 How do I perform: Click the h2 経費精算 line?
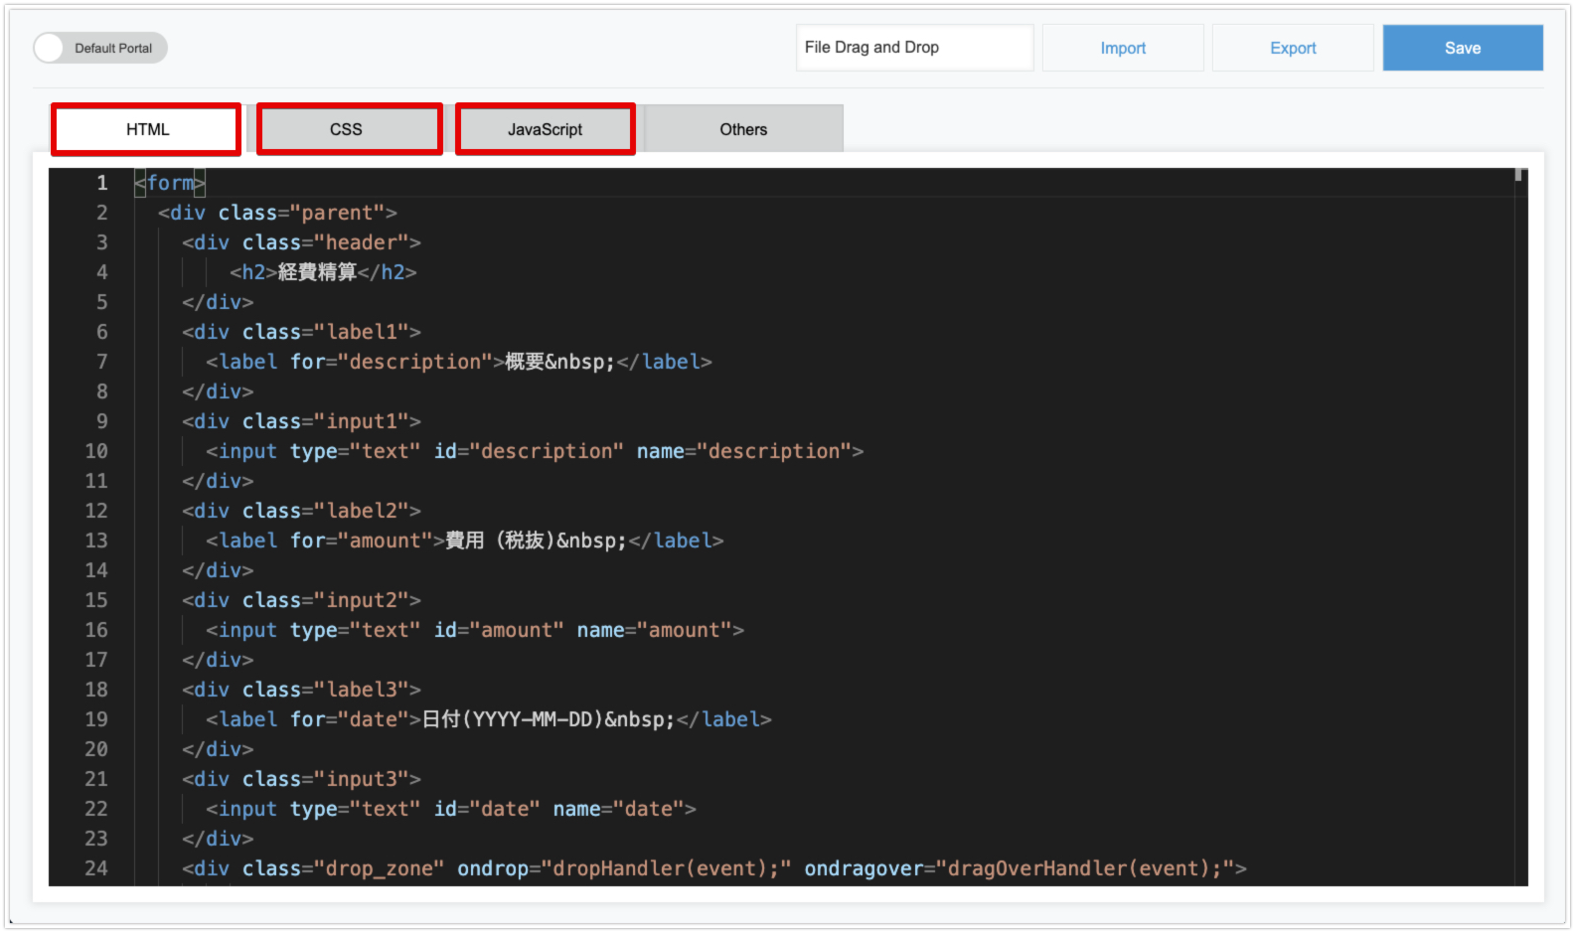click(323, 272)
